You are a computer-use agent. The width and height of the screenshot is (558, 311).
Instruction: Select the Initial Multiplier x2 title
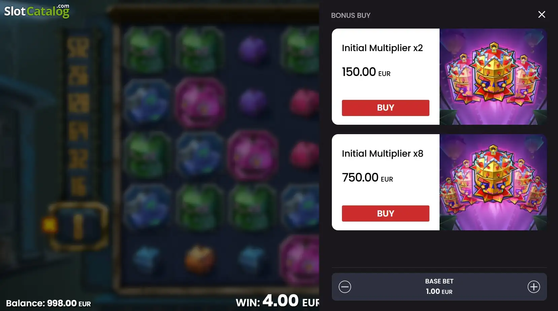[382, 48]
